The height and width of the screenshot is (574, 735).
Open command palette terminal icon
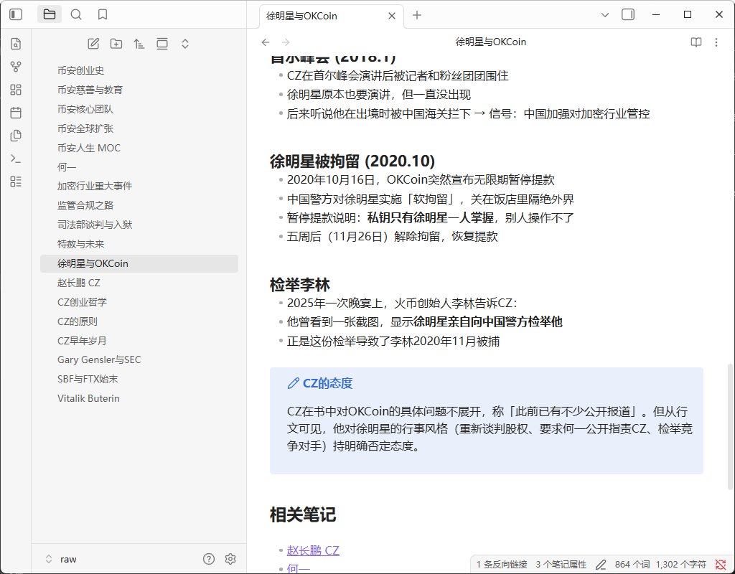16,159
